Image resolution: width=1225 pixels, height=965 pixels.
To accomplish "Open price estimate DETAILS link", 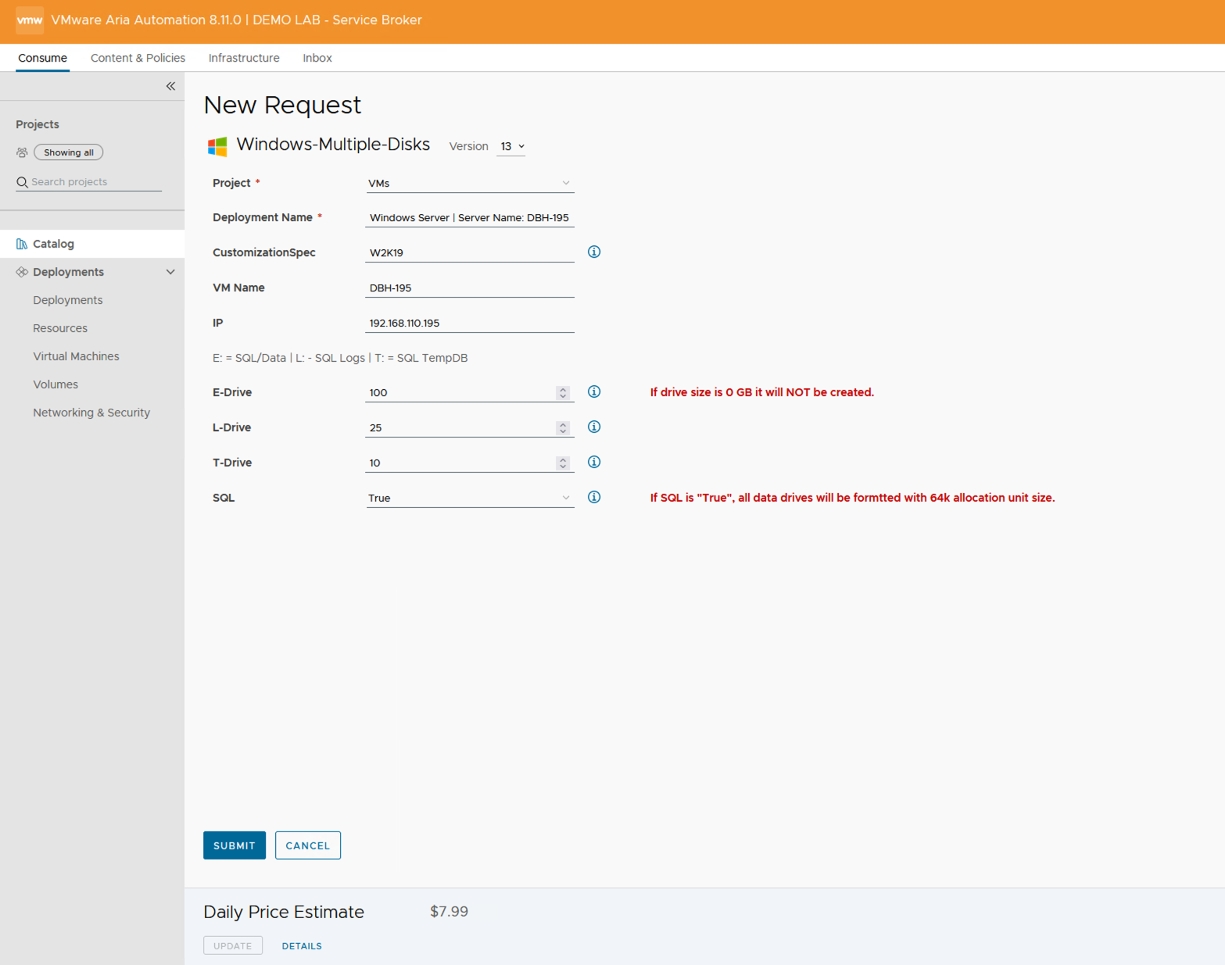I will click(x=302, y=945).
